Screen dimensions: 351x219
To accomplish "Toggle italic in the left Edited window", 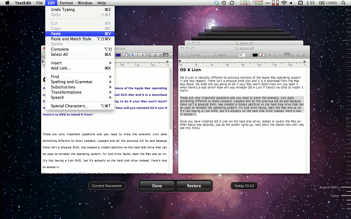I will click(x=138, y=55).
